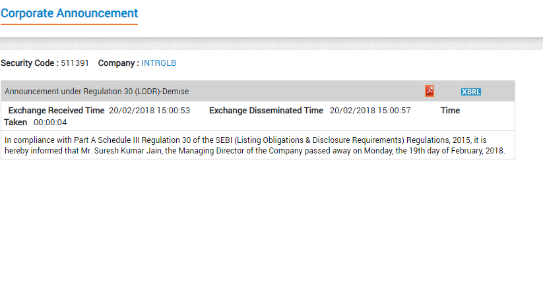This screenshot has height=303, width=543.
Task: Click the Company label
Action: pos(119,63)
